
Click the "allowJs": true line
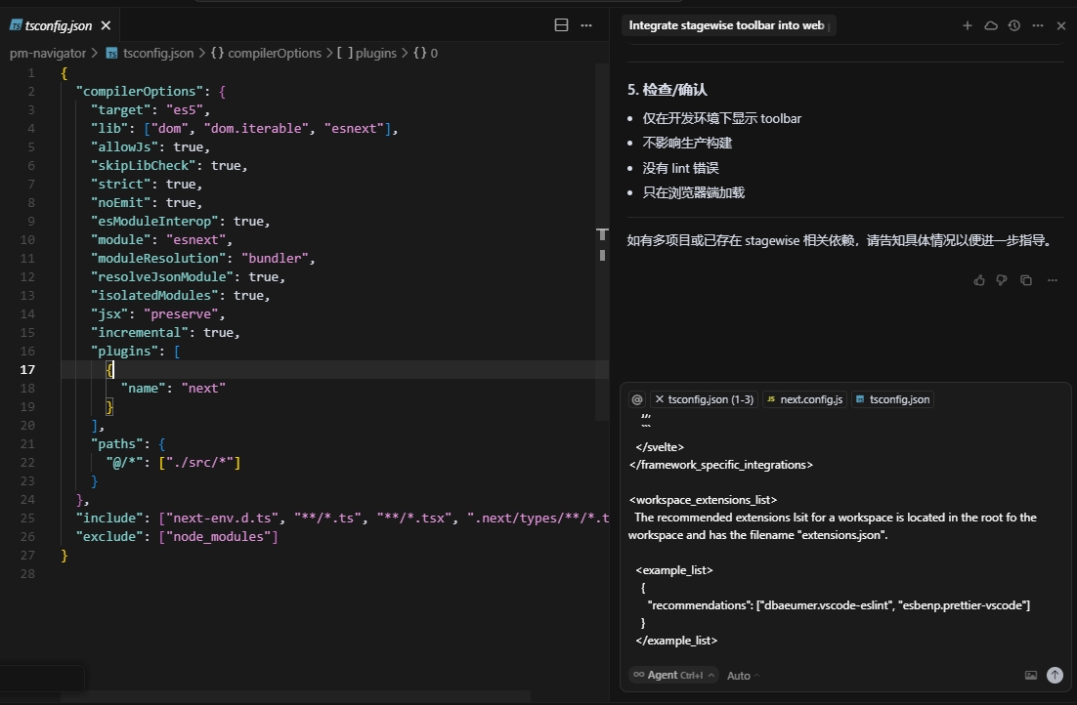click(x=151, y=146)
